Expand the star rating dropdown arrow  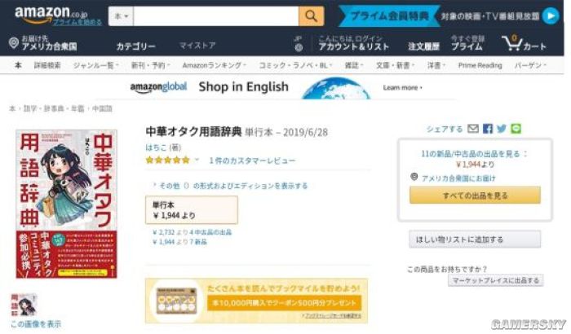pos(197,160)
